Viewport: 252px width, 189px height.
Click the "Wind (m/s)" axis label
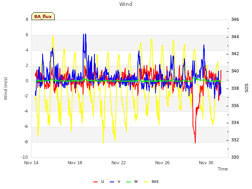click(6, 89)
